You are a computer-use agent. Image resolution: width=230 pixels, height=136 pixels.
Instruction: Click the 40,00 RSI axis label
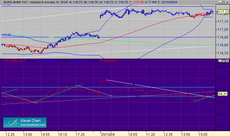[222, 102]
